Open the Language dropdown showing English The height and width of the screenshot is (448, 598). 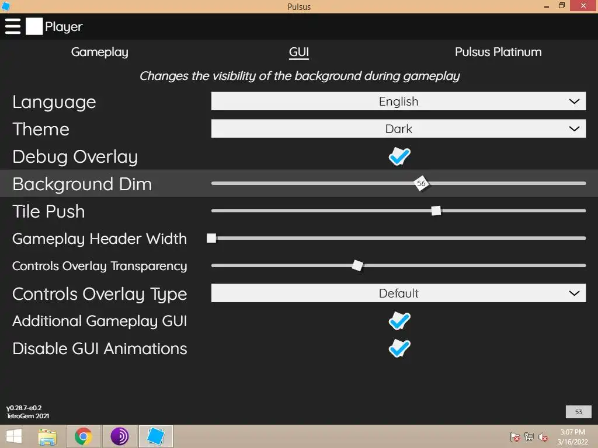click(x=398, y=101)
